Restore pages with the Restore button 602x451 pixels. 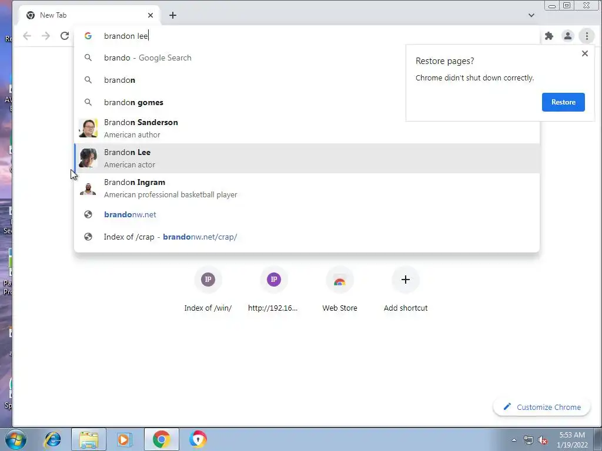[563, 102]
